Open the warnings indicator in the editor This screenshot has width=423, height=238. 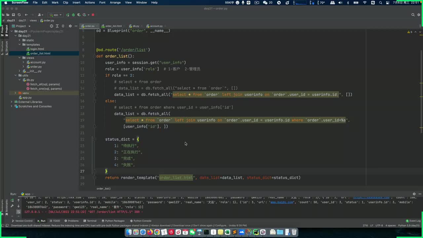click(410, 32)
